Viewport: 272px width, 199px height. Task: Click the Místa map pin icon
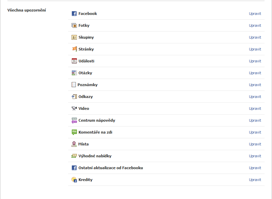pyautogui.click(x=74, y=144)
